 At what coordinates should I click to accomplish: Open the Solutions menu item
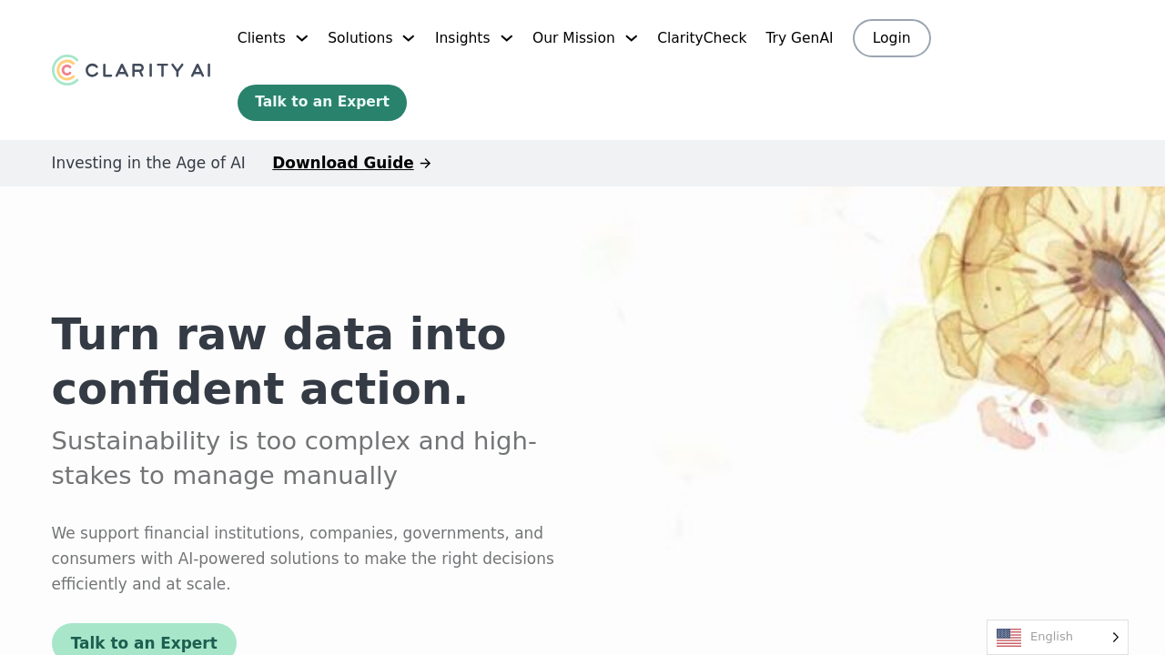[x=360, y=38]
